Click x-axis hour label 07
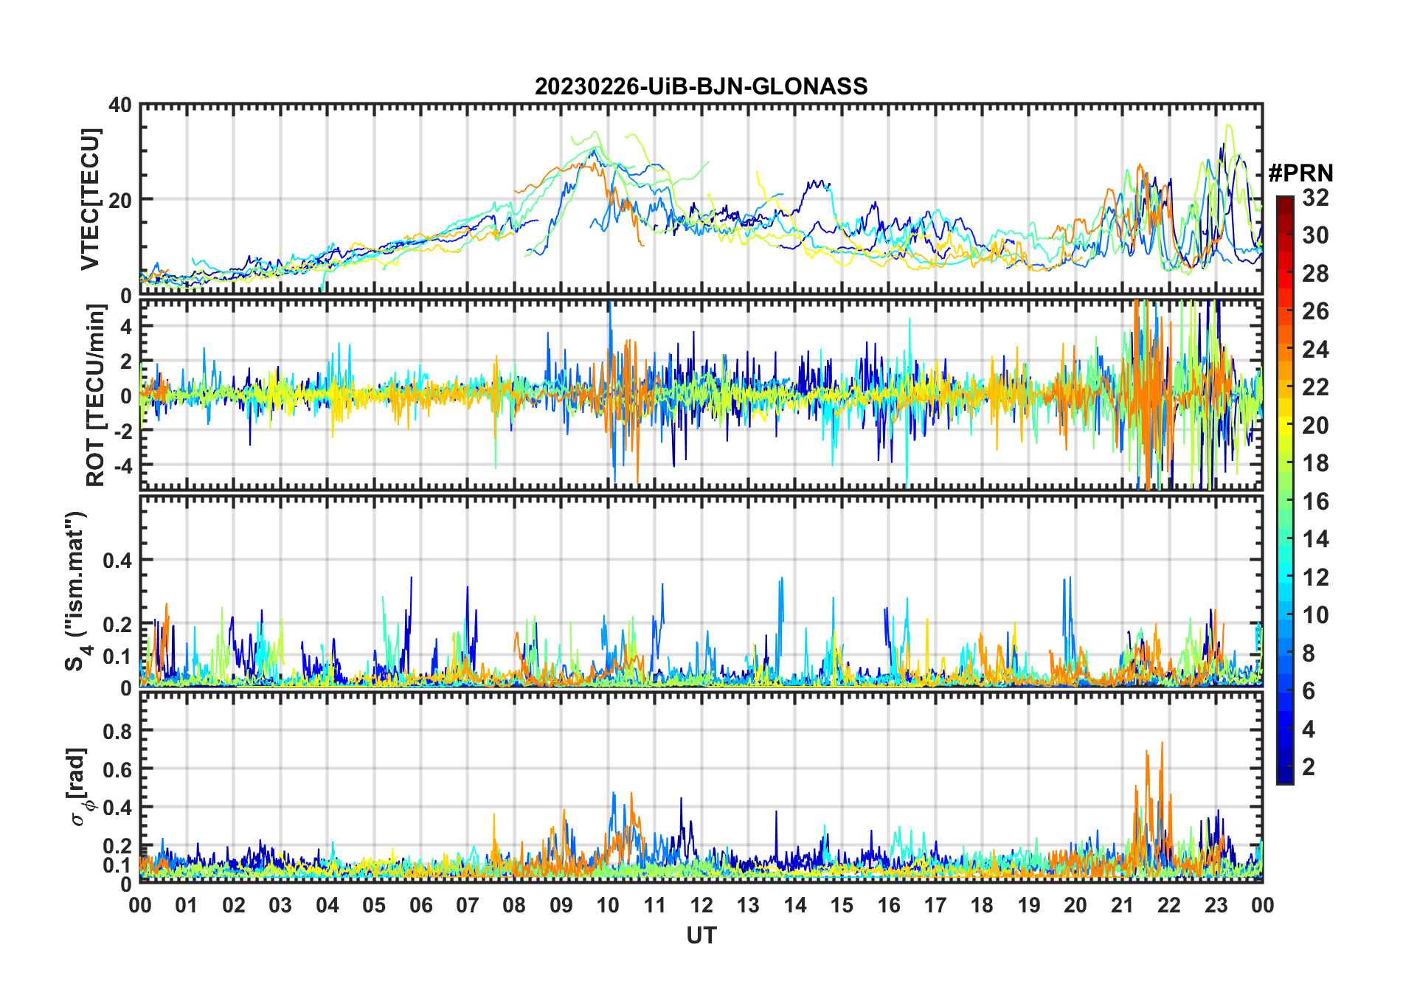This screenshot has height=981, width=1403. [x=468, y=905]
